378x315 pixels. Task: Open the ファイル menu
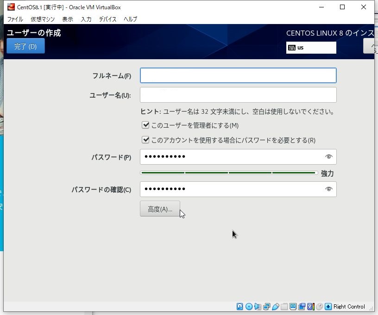click(x=15, y=19)
